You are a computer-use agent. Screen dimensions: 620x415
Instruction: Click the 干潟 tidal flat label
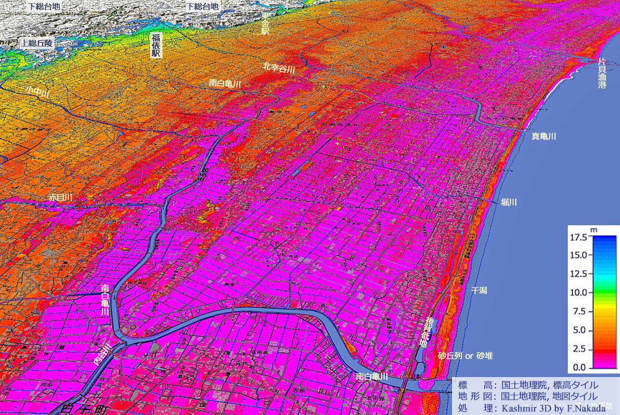(x=479, y=290)
